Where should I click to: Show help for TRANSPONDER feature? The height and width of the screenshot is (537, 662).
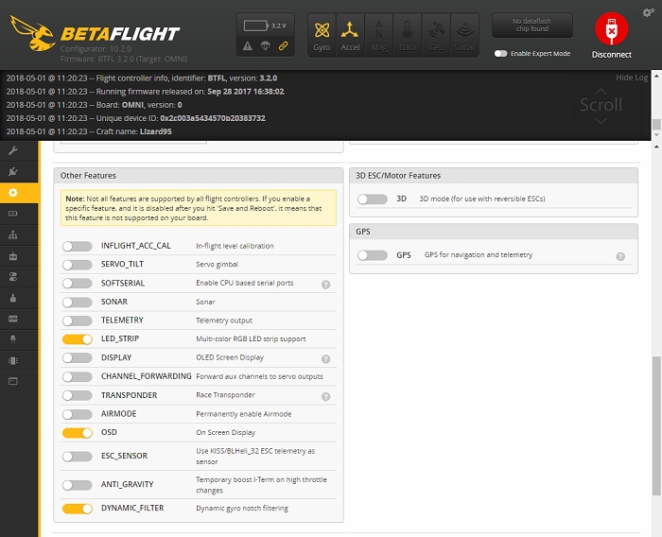coord(325,396)
